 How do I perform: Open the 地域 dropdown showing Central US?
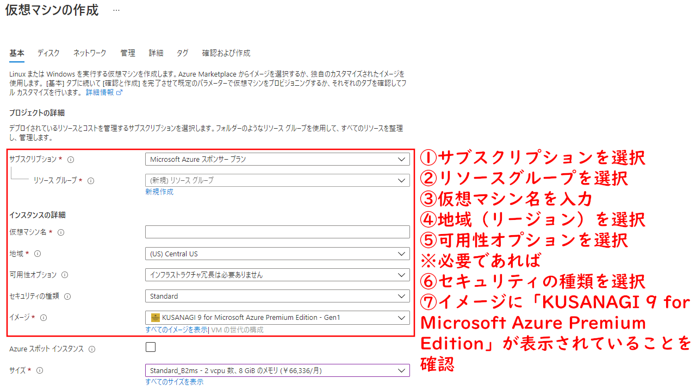[x=277, y=254]
